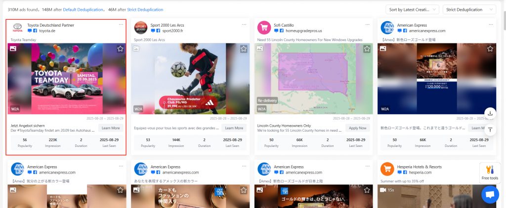Click Apply Now on Lincoln County ad
The image size is (506, 208).
pyautogui.click(x=357, y=128)
